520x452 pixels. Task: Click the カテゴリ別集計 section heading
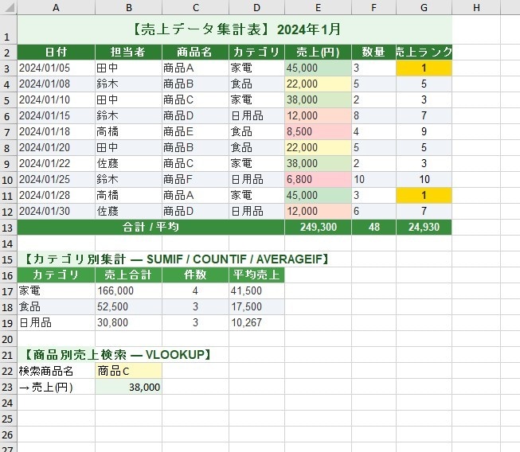tap(177, 259)
